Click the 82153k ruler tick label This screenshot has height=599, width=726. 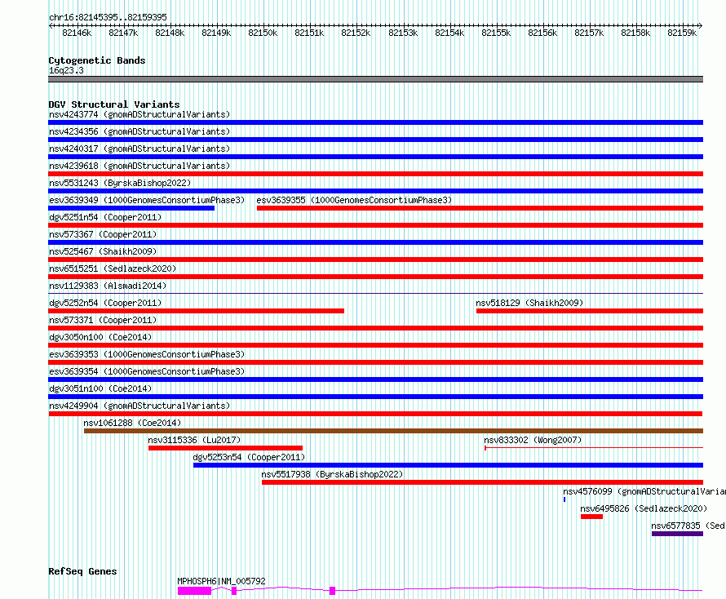pos(403,33)
